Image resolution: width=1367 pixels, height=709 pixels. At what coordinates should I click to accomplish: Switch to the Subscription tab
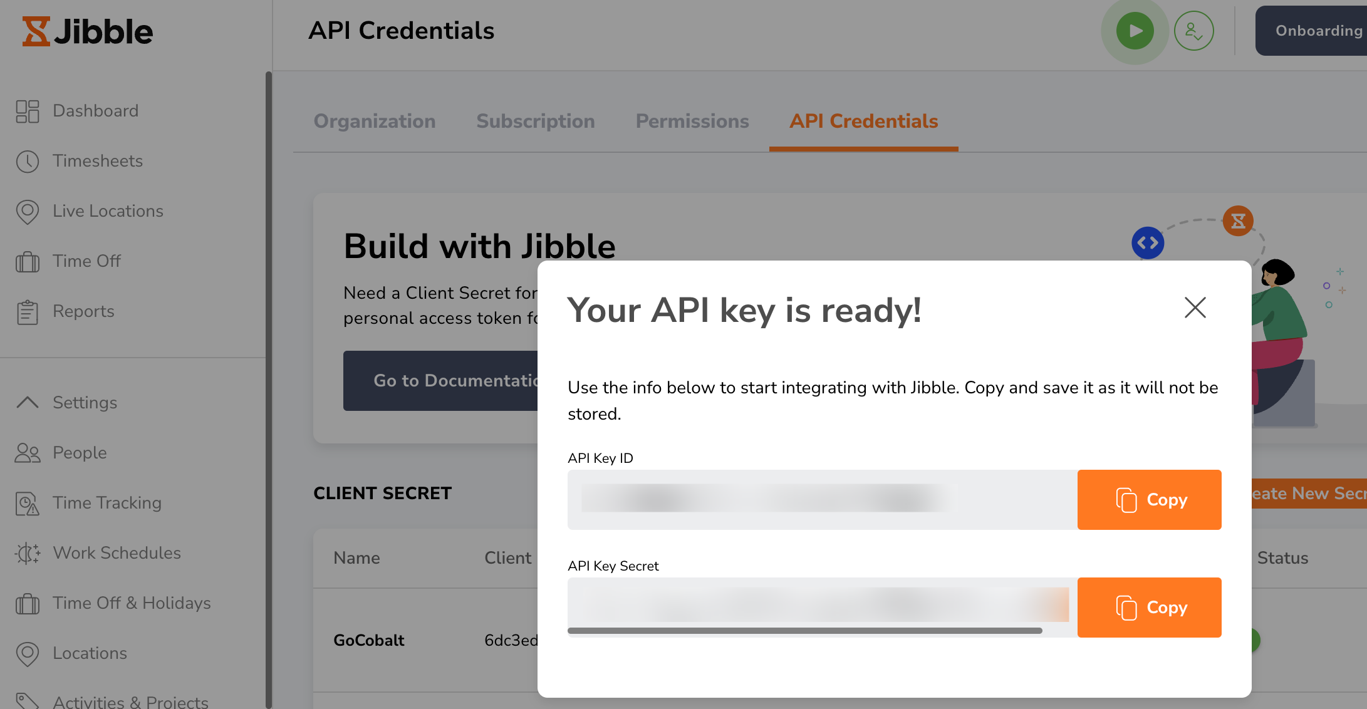click(x=536, y=121)
